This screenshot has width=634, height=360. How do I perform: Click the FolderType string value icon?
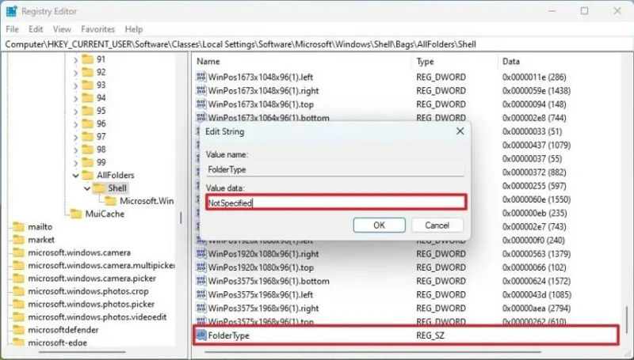point(201,335)
